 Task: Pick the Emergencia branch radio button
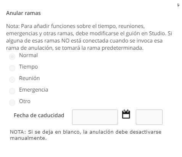(x=12, y=91)
